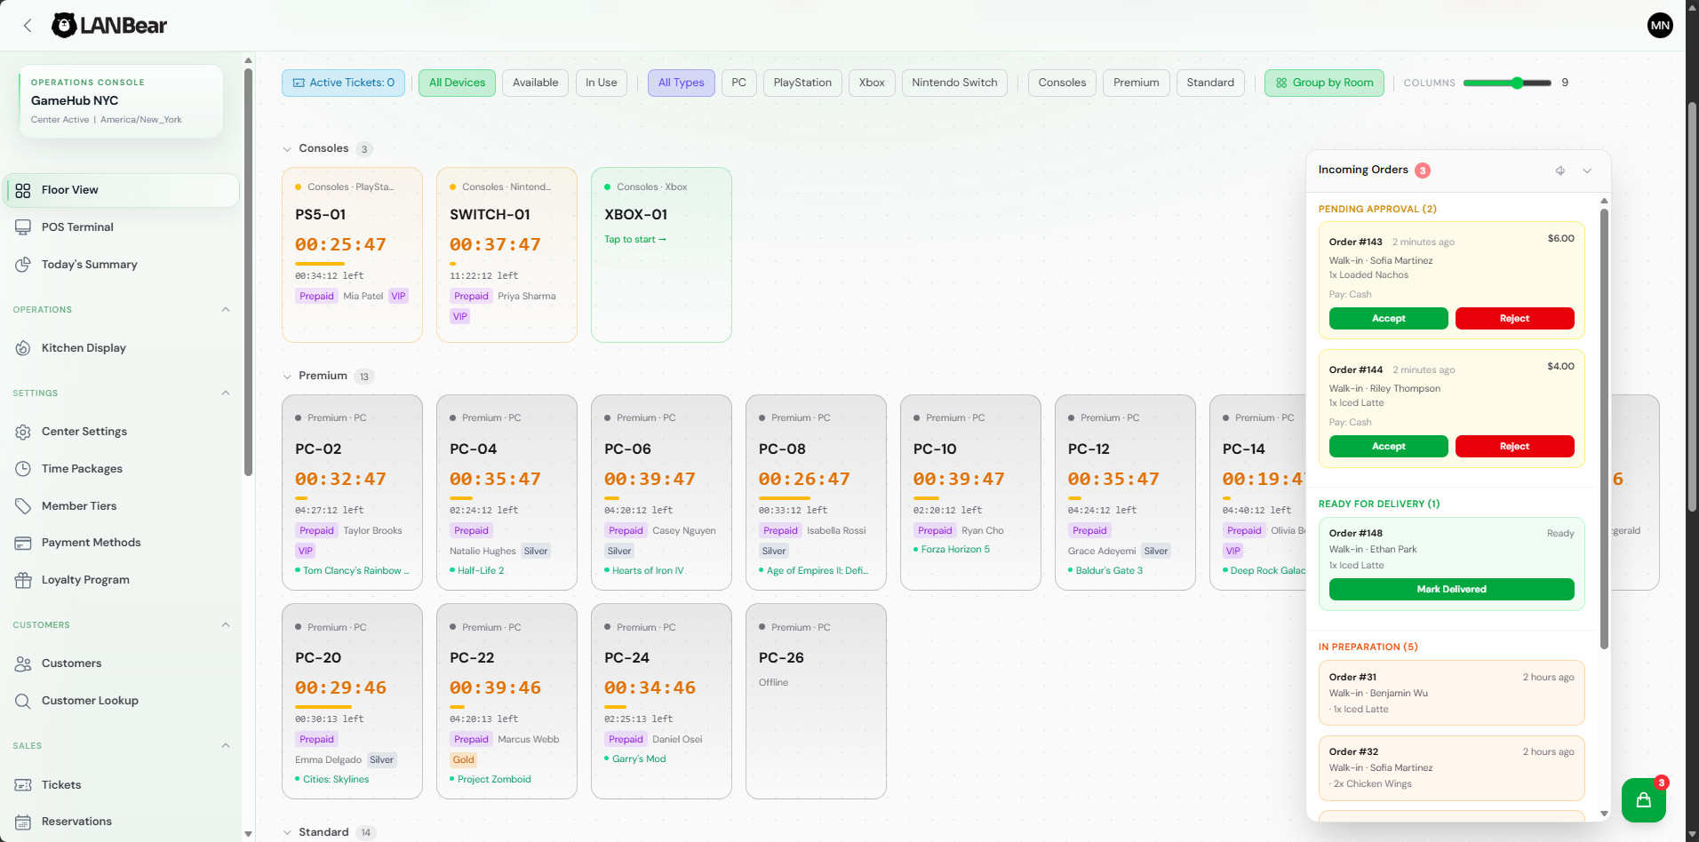This screenshot has width=1699, height=842.
Task: Toggle the All Types filter
Action: [682, 83]
